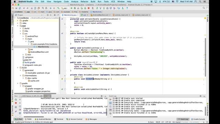Click the toolbar Help question mark

(127, 8)
